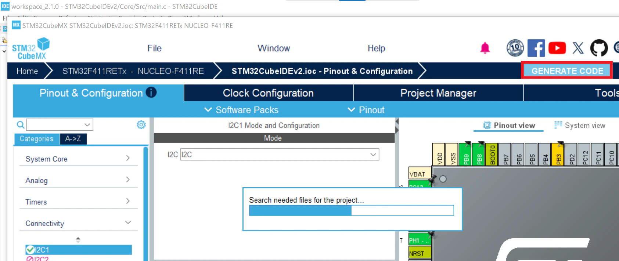The image size is (619, 261).
Task: Expand the Analog category
Action: point(78,180)
